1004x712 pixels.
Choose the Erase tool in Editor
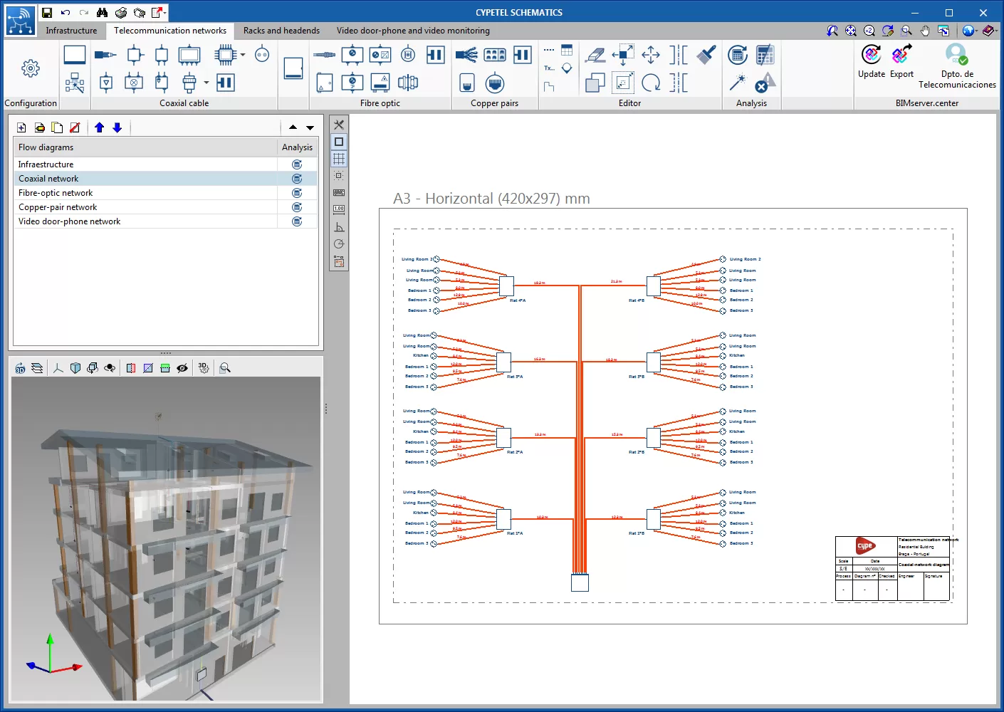tap(595, 55)
